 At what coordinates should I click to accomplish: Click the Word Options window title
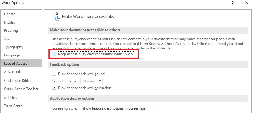(x=13, y=3)
